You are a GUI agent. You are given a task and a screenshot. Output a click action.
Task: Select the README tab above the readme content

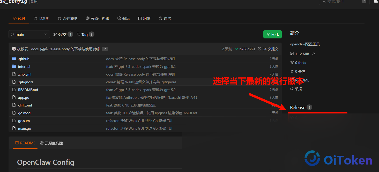(25, 143)
